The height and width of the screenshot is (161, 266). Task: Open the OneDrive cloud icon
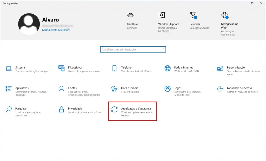(x=130, y=15)
